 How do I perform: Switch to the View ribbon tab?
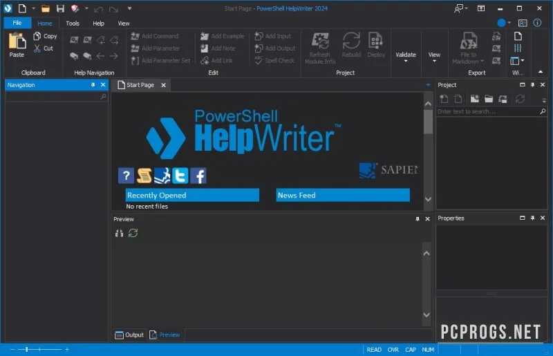(124, 24)
